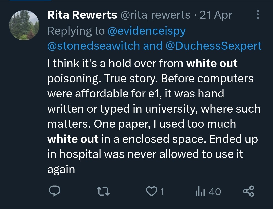Retweet this post using the retweet icon

tap(104, 192)
